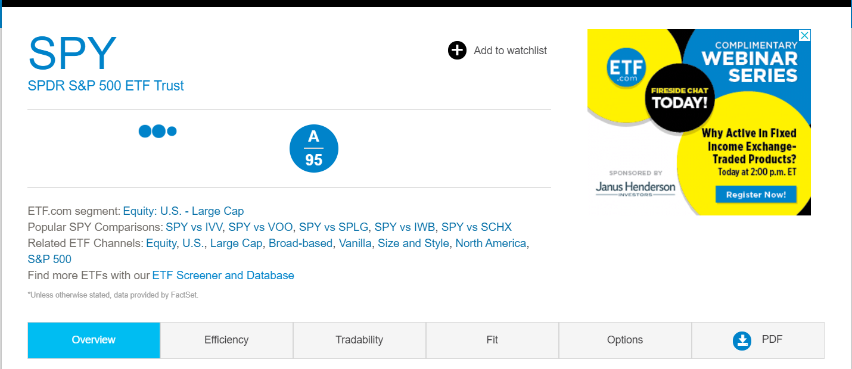This screenshot has width=852, height=369.
Task: Open the S&P 500 channel link
Action: coord(49,259)
